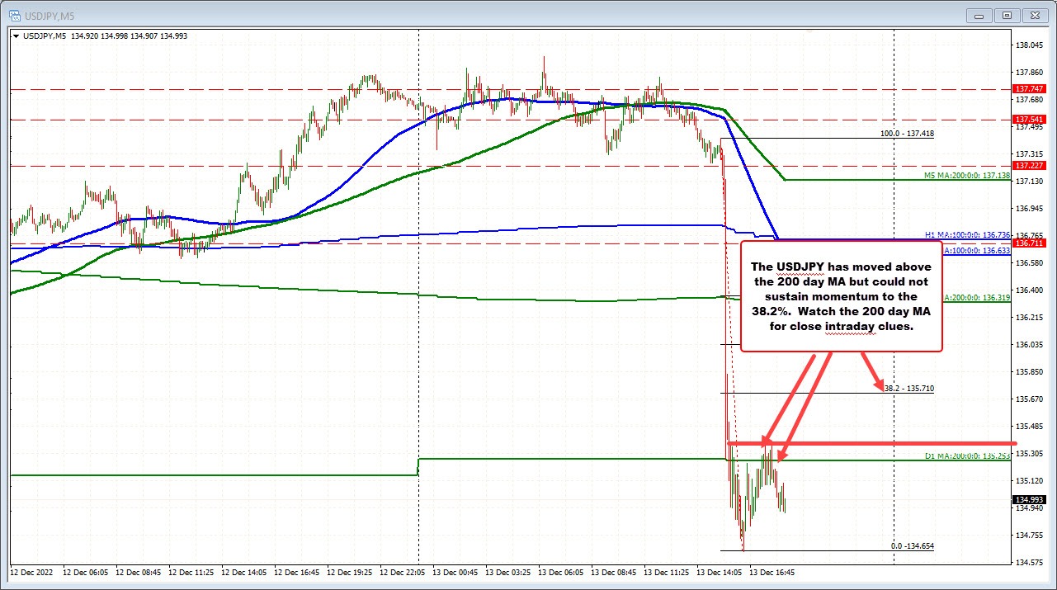1057x590 pixels.
Task: Click the A:200:0:0: 136.319 moving average label
Action: click(977, 297)
